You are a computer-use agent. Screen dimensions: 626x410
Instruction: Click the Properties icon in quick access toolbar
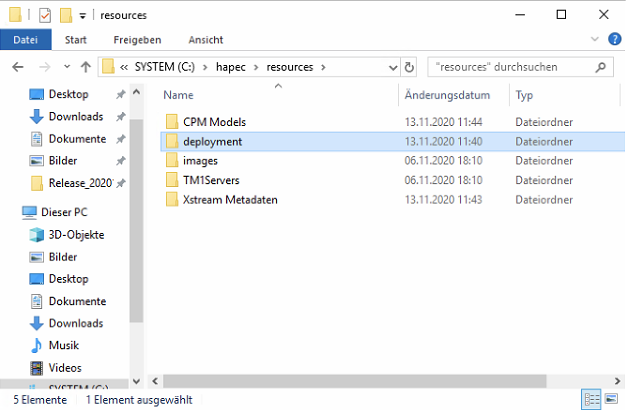point(45,15)
